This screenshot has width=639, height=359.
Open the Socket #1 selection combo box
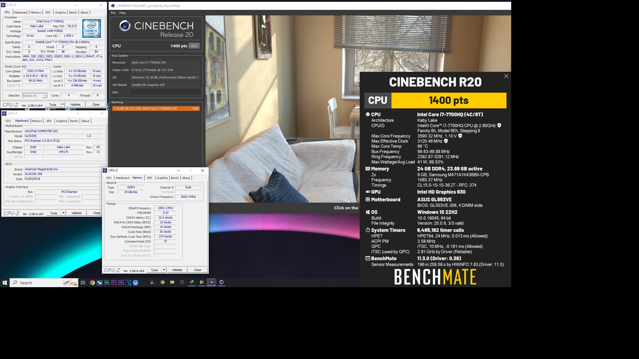tap(35, 95)
